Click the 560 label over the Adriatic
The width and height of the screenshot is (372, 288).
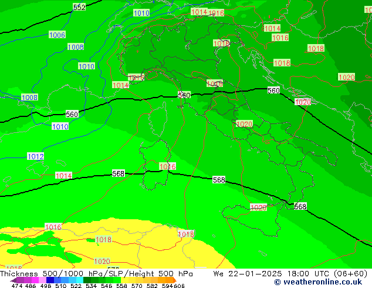pyautogui.click(x=273, y=91)
